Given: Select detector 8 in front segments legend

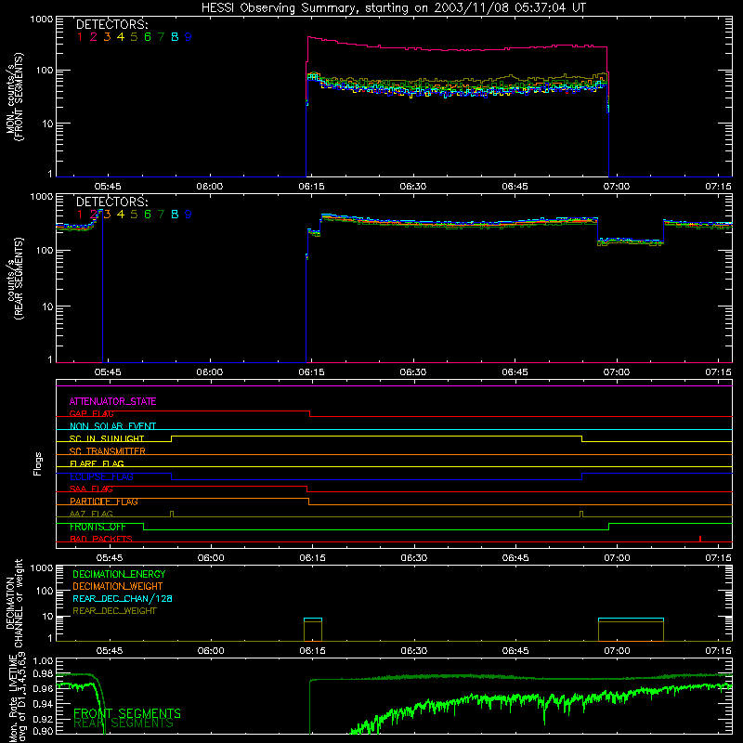Looking at the screenshot, I should click(175, 37).
